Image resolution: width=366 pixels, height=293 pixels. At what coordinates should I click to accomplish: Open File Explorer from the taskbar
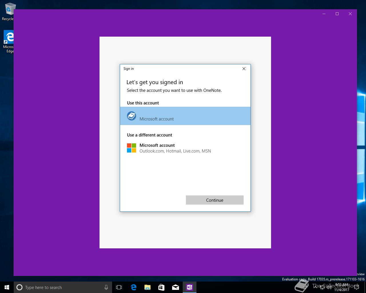pos(147,287)
